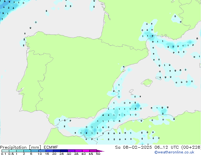This screenshot has width=201, height=155.
Task: Click the 'Precipitation' title text
Action: [13, 147]
